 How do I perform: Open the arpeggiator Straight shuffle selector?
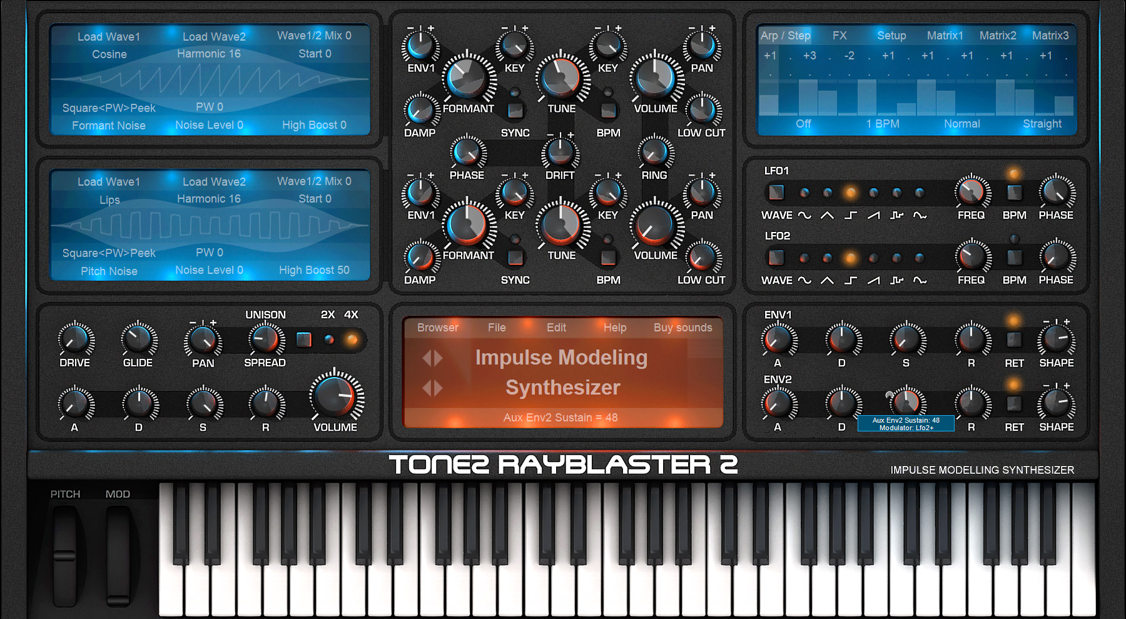(1042, 124)
